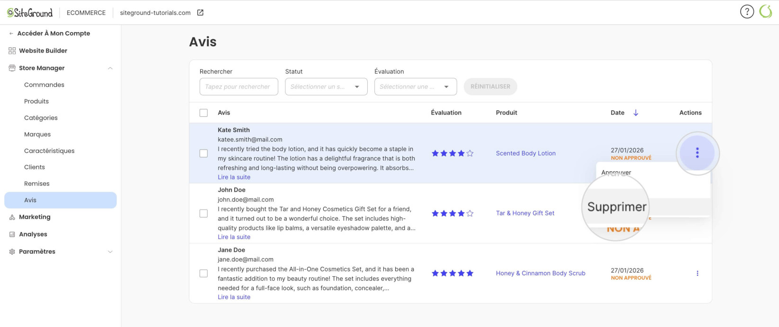Click Kate Smith's star rating
779x327 pixels.
tap(452, 153)
